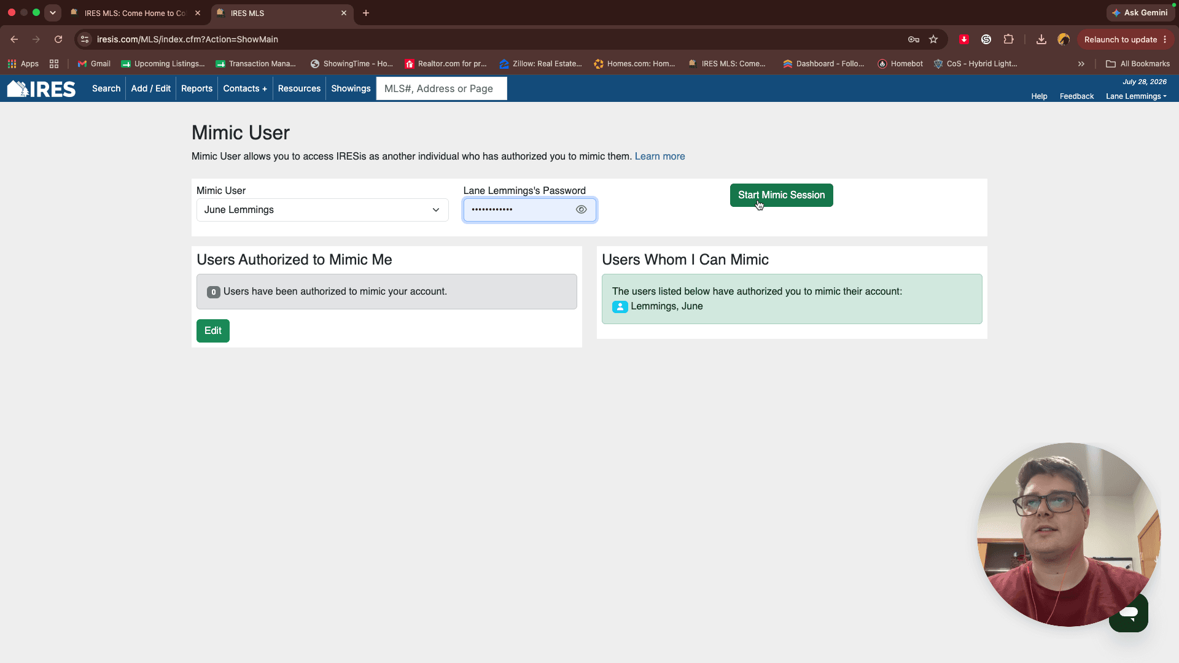Open the Zillow: Real Estate bookmark
Screen dimensions: 1179x663
(x=540, y=64)
